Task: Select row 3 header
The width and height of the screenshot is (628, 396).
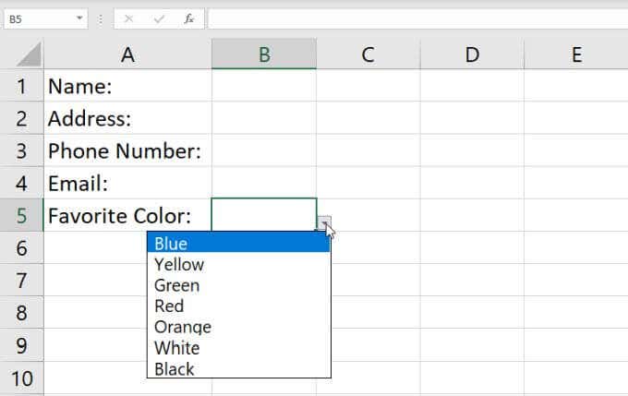Action: click(x=22, y=150)
